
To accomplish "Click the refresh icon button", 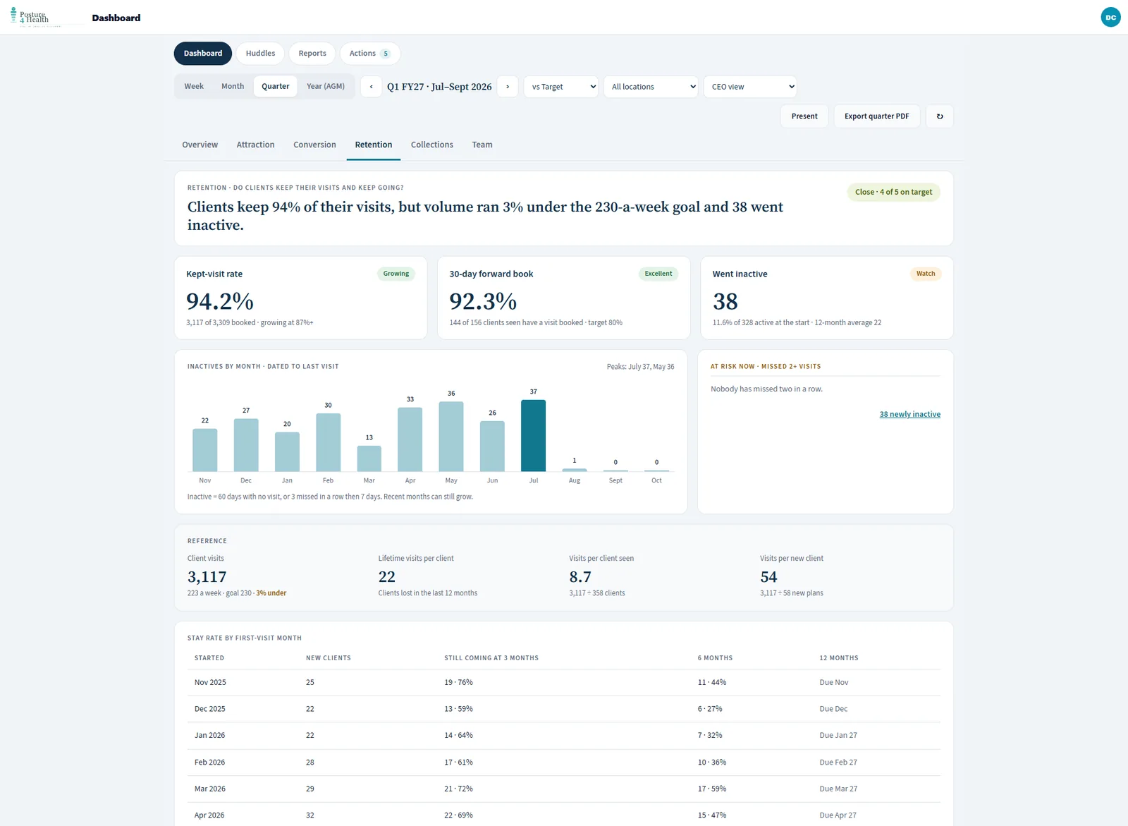I will pos(940,116).
